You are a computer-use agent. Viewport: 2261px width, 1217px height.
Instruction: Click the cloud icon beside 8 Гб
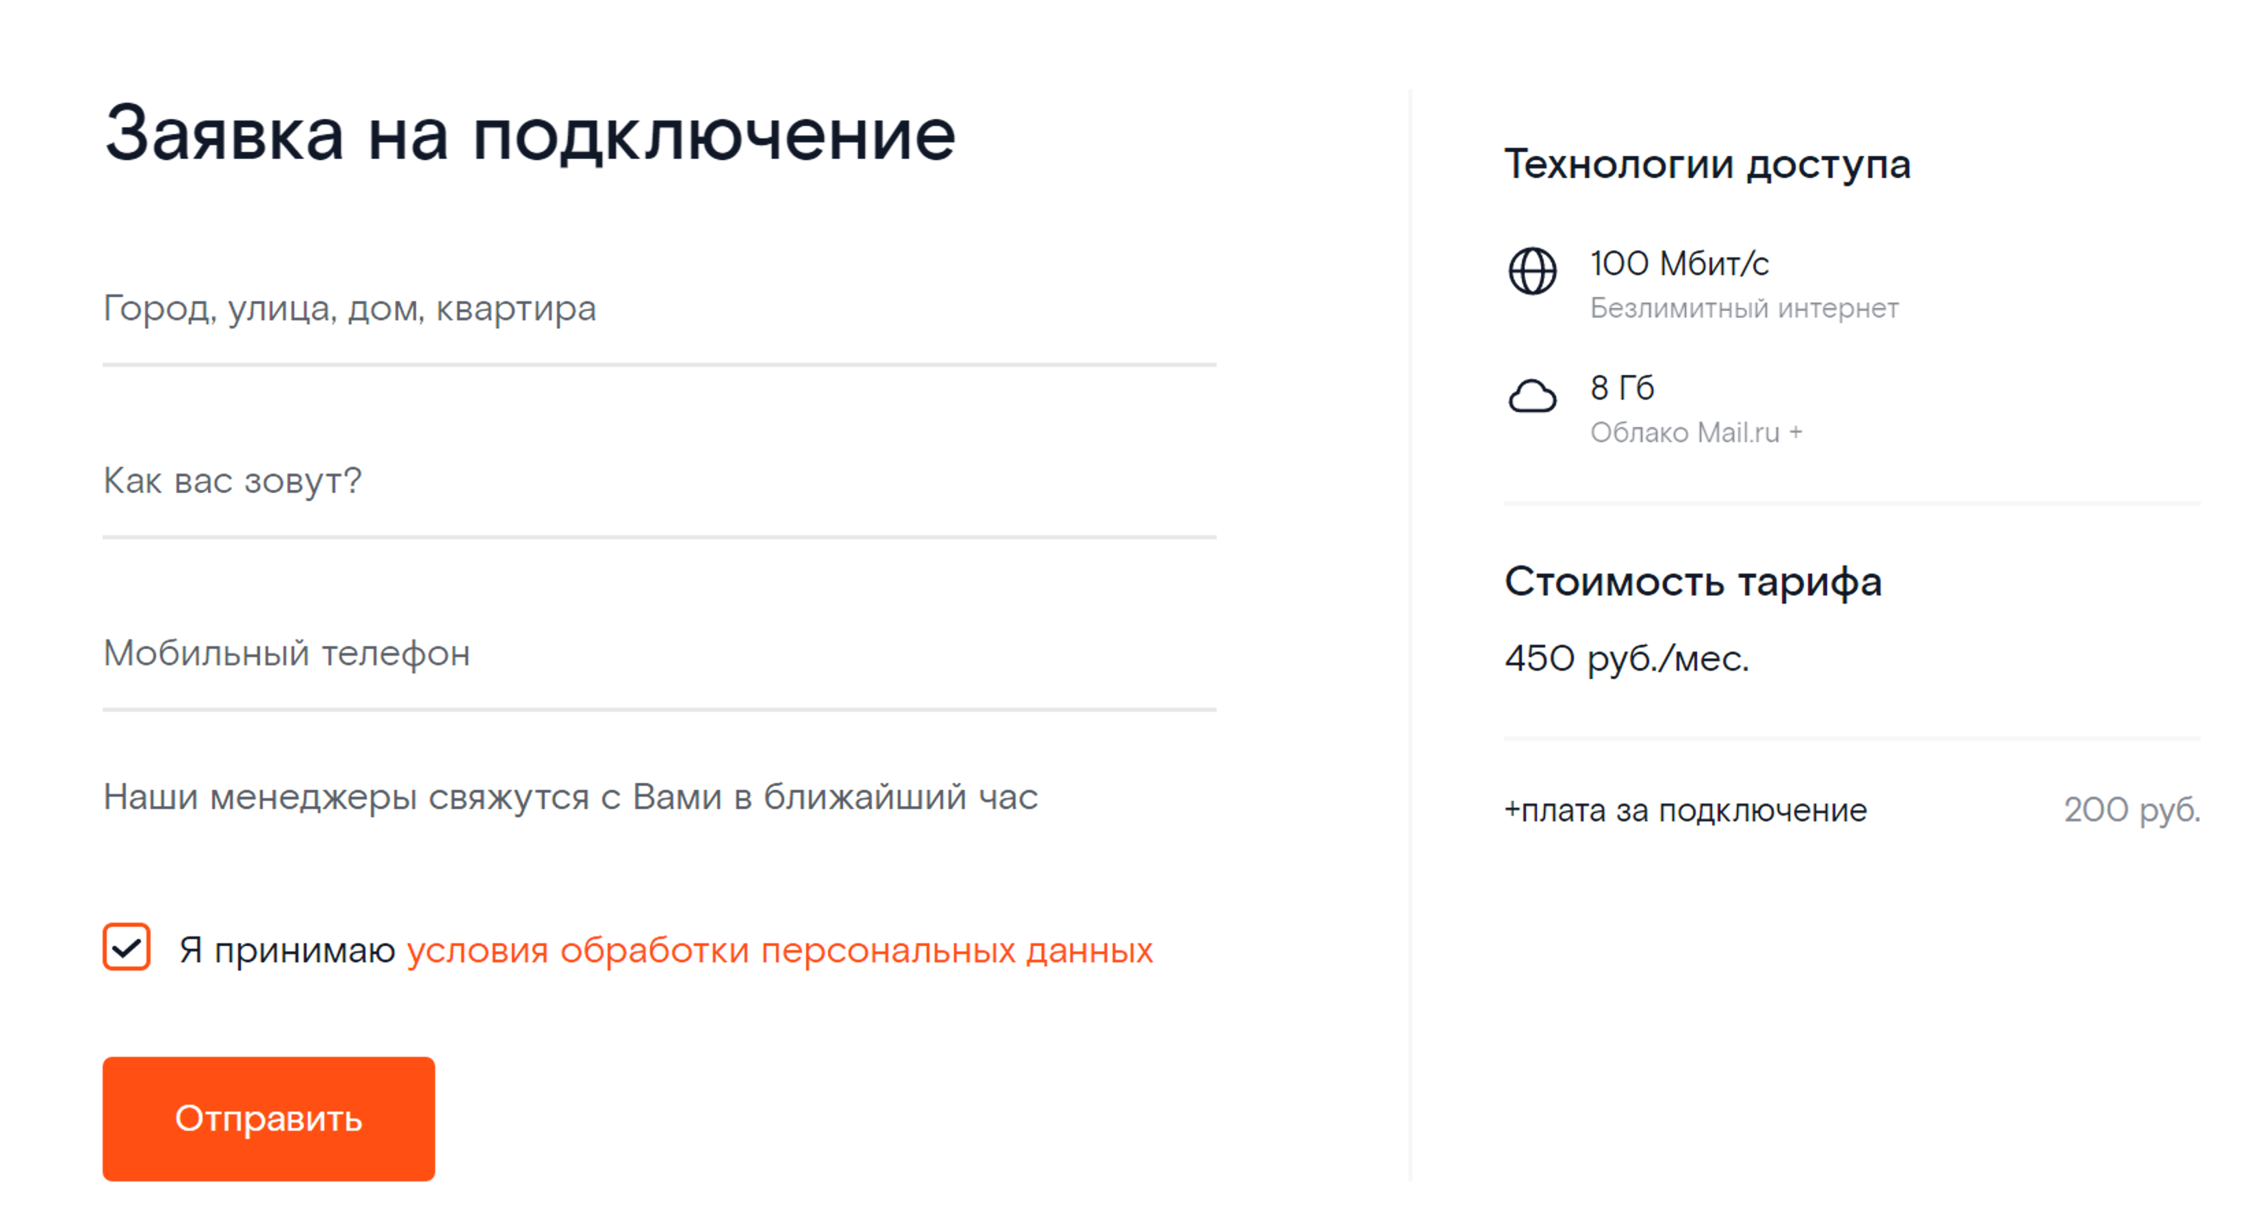click(1532, 396)
